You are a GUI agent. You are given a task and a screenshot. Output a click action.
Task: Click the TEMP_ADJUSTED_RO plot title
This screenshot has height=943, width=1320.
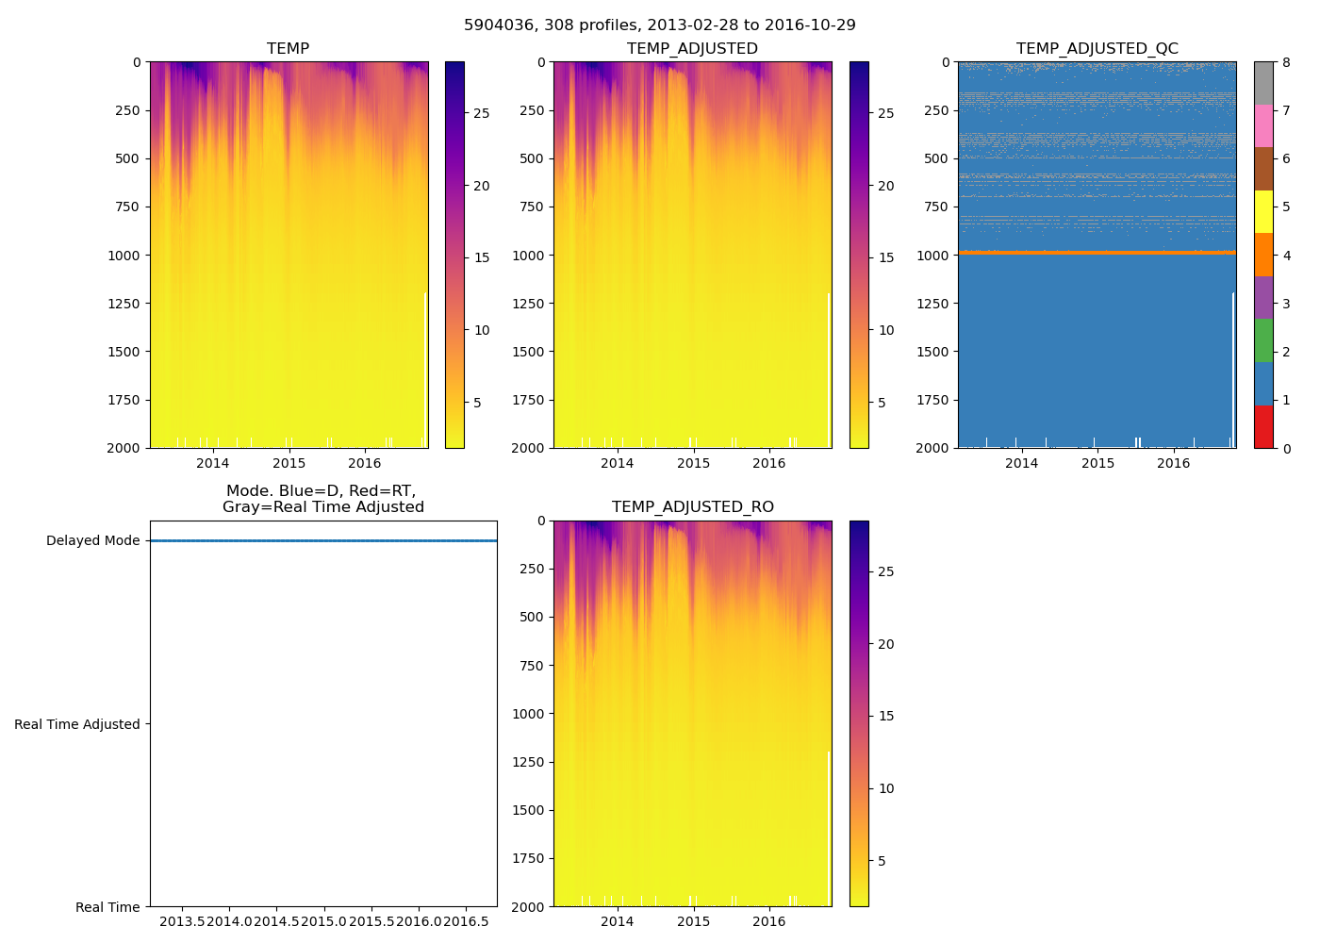pos(692,507)
